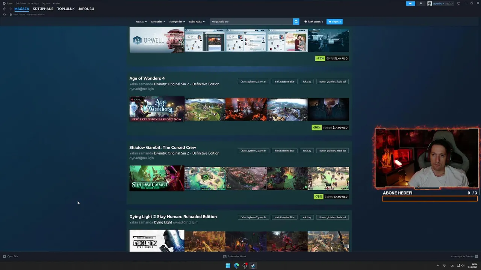Click the Japonbu profile avatar

(x=430, y=3)
